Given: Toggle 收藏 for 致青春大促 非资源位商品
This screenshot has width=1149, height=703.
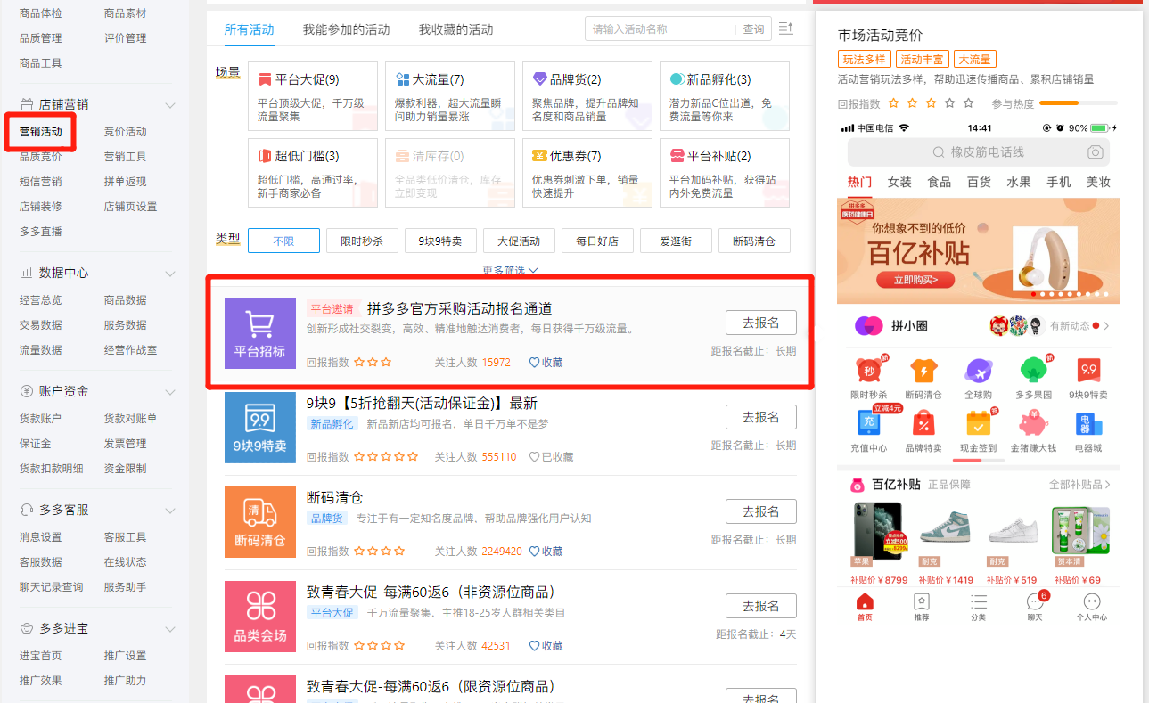Looking at the screenshot, I should pos(546,646).
